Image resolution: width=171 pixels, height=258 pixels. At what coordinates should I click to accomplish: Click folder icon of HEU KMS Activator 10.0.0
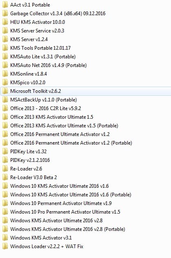[x=5, y=22]
